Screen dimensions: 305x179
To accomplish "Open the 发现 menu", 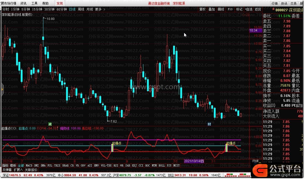I will point(60,3).
